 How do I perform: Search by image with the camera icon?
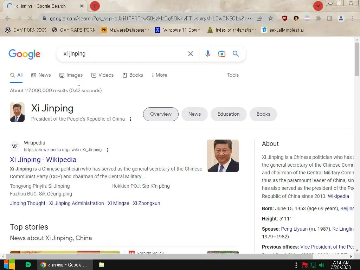coord(222,54)
